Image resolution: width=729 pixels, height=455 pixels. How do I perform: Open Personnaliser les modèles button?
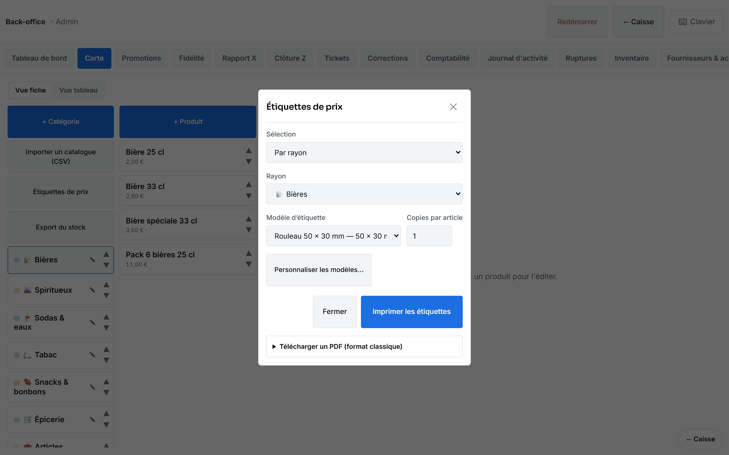319,270
